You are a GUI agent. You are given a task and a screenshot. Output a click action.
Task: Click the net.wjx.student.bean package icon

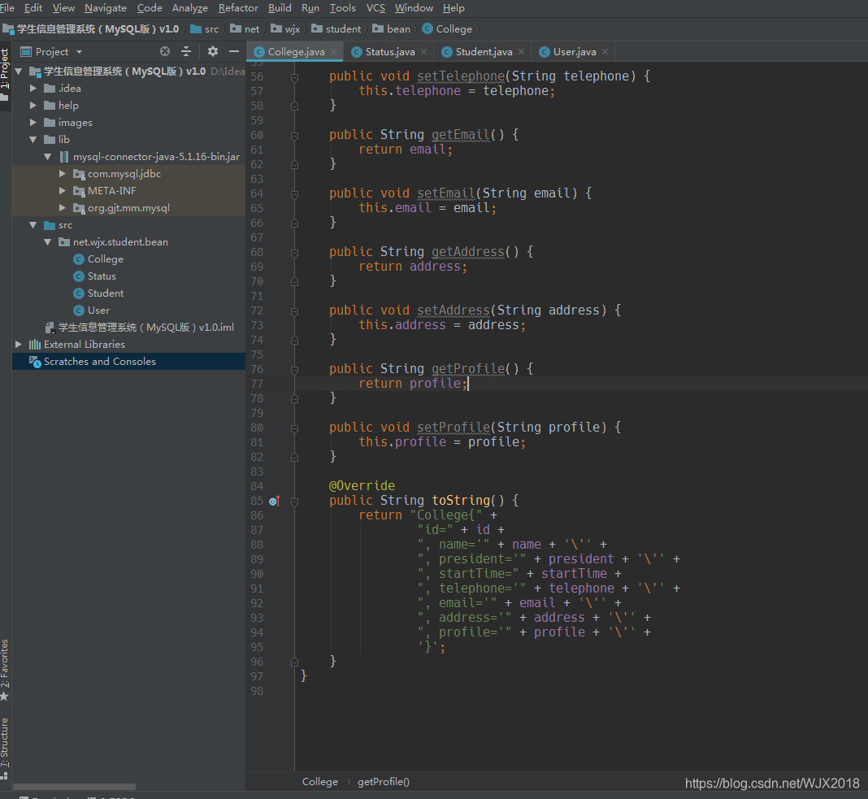coord(64,242)
